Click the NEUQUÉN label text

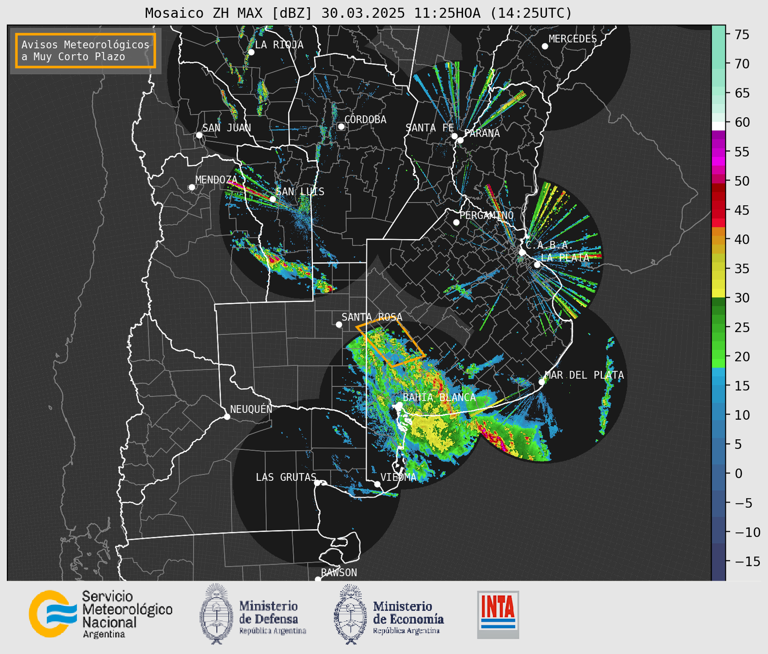click(251, 409)
